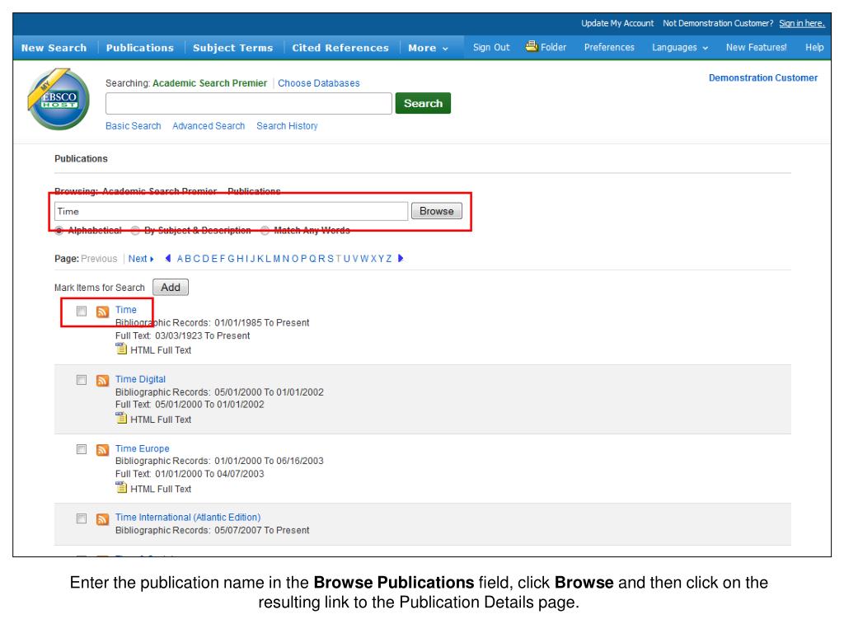Click the Add button for marked items
Image resolution: width=844 pixels, height=633 pixels.
[x=171, y=288]
